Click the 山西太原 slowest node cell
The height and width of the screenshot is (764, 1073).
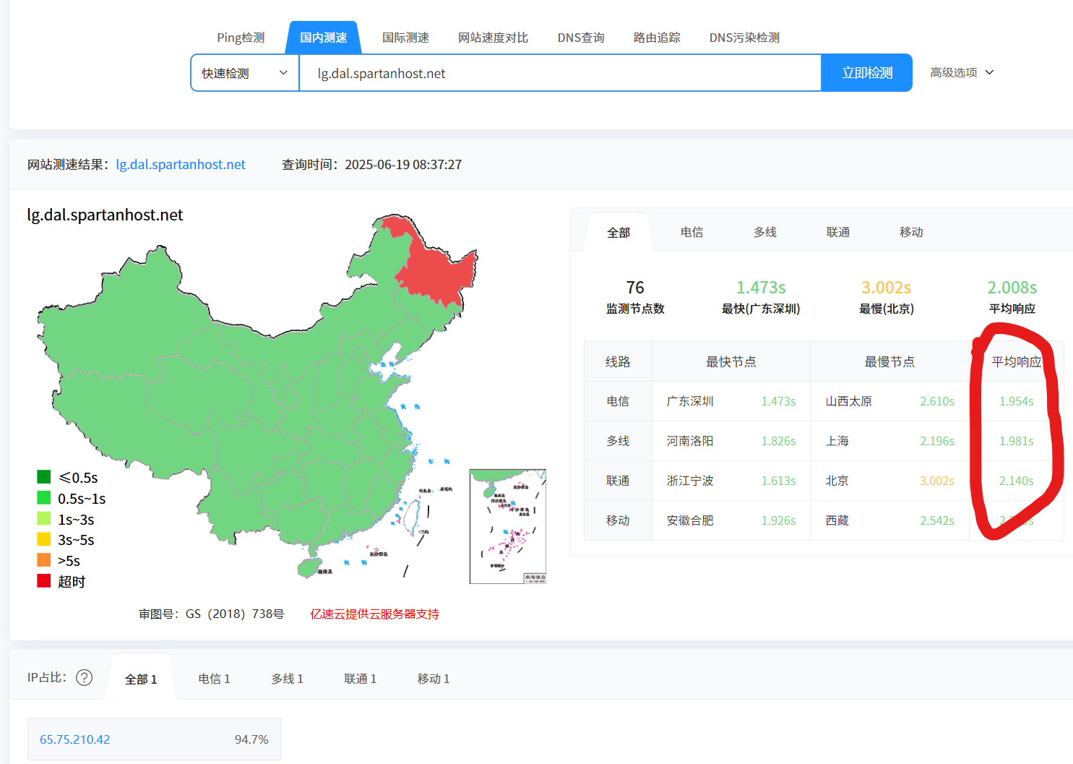click(x=849, y=401)
